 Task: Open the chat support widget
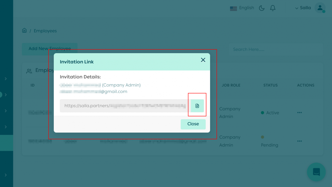pyautogui.click(x=316, y=172)
